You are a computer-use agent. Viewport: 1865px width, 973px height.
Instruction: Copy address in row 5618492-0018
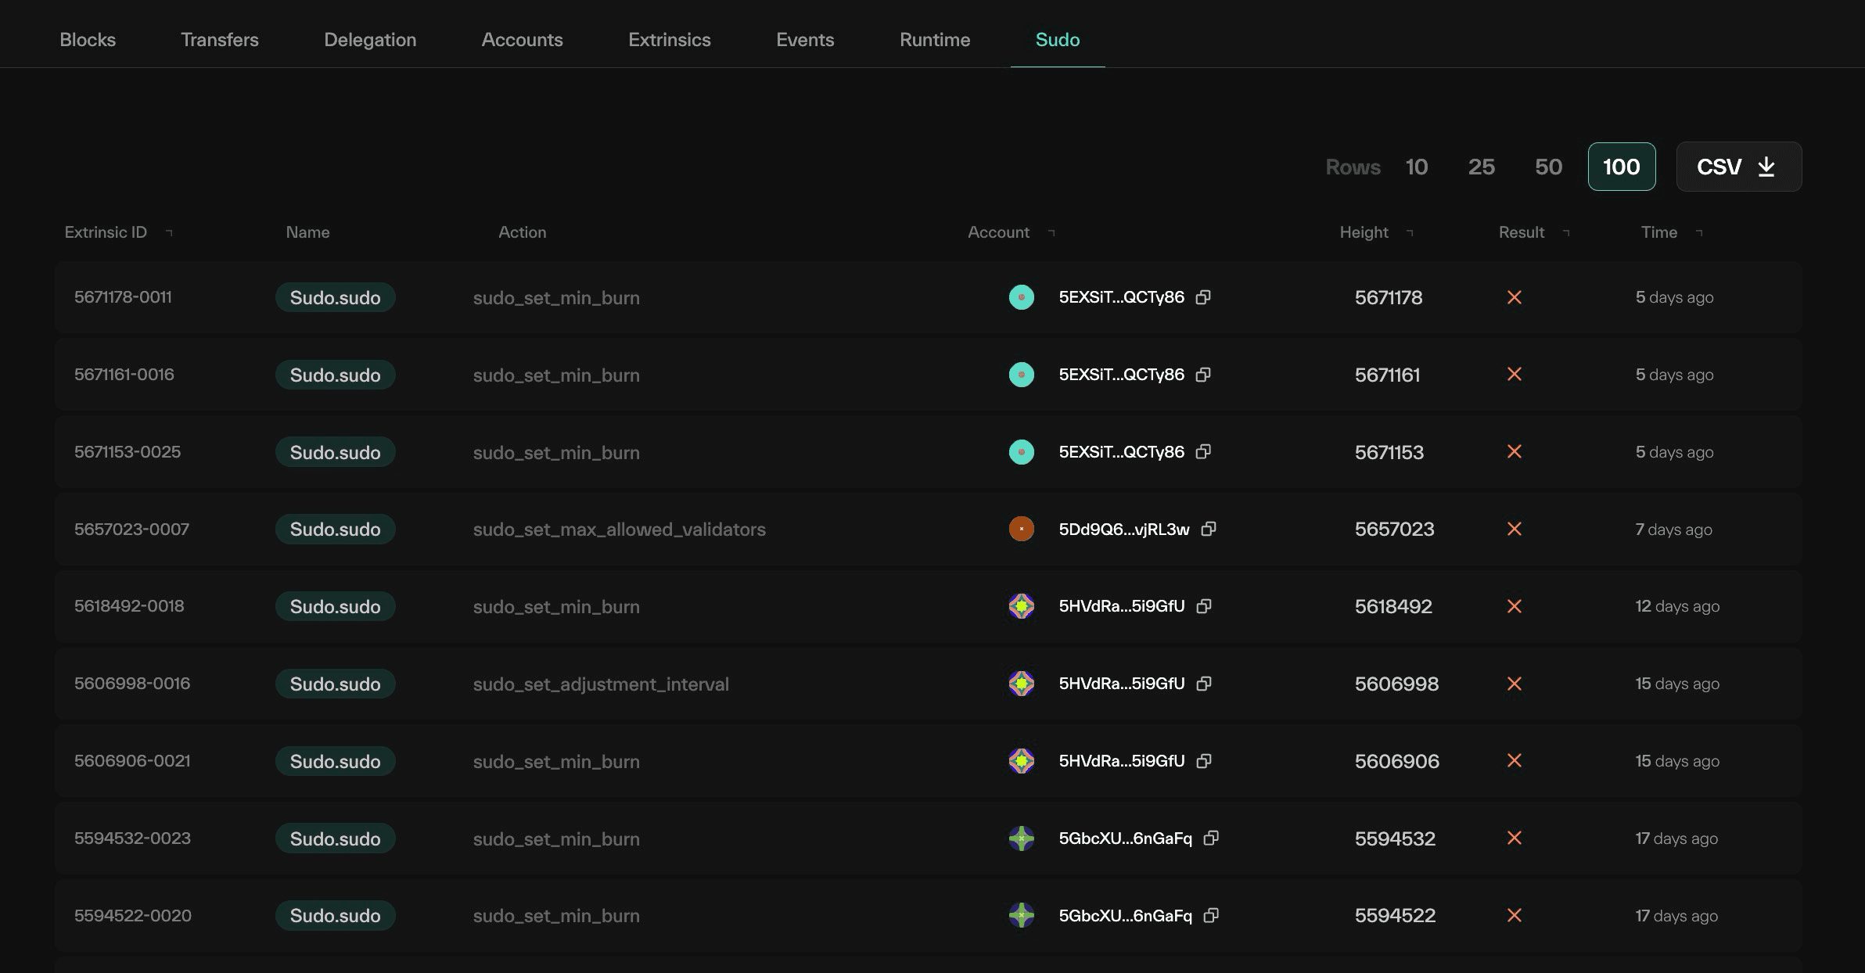(x=1204, y=606)
